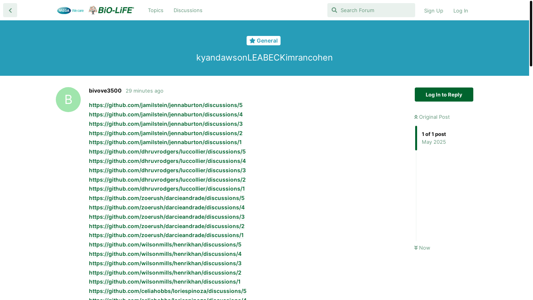Click the user avatar letter B
Image resolution: width=533 pixels, height=300 pixels.
click(x=68, y=100)
